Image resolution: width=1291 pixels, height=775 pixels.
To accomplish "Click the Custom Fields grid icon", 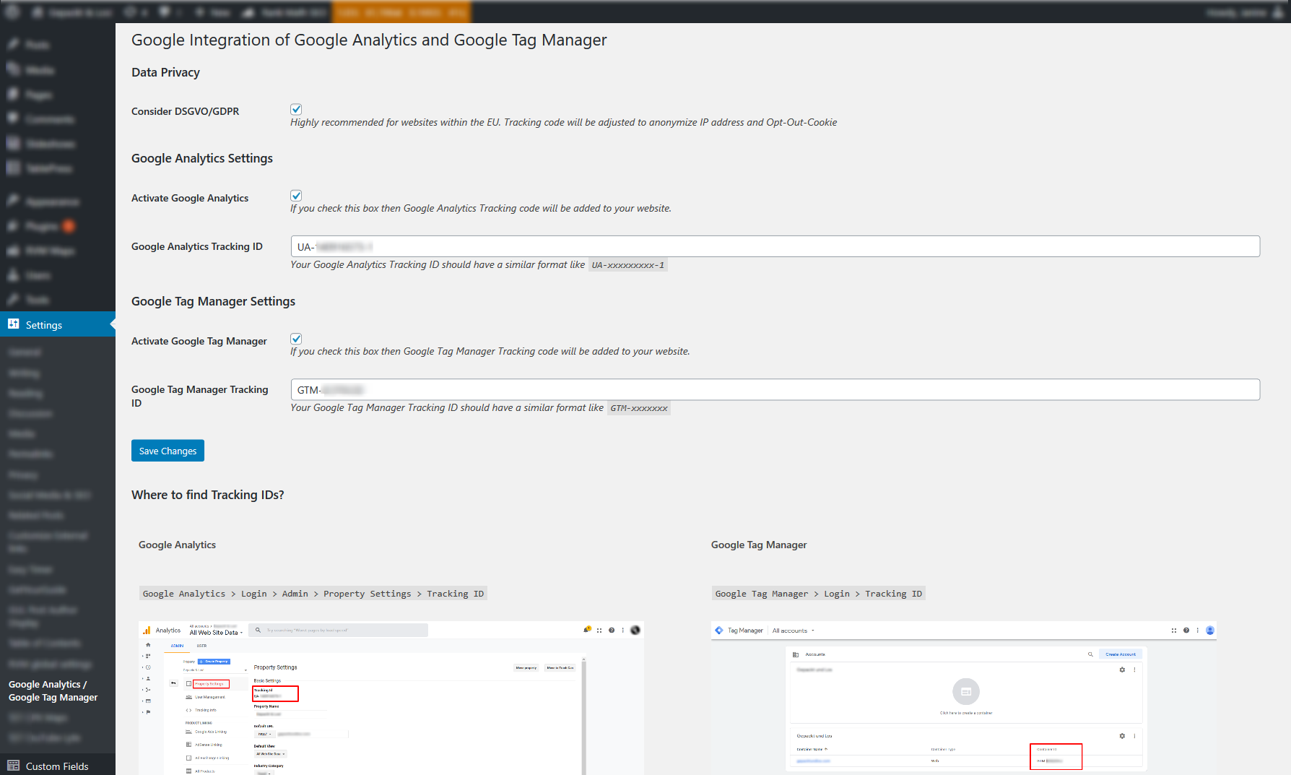I will (x=14, y=766).
